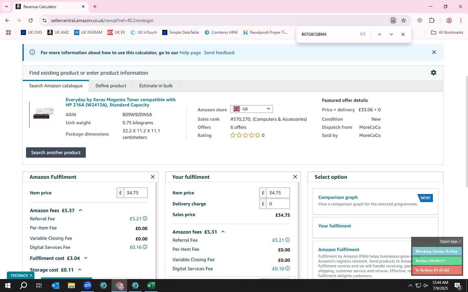Switch to Search Amazon catalogue tab
The width and height of the screenshot is (468, 292).
(x=56, y=86)
